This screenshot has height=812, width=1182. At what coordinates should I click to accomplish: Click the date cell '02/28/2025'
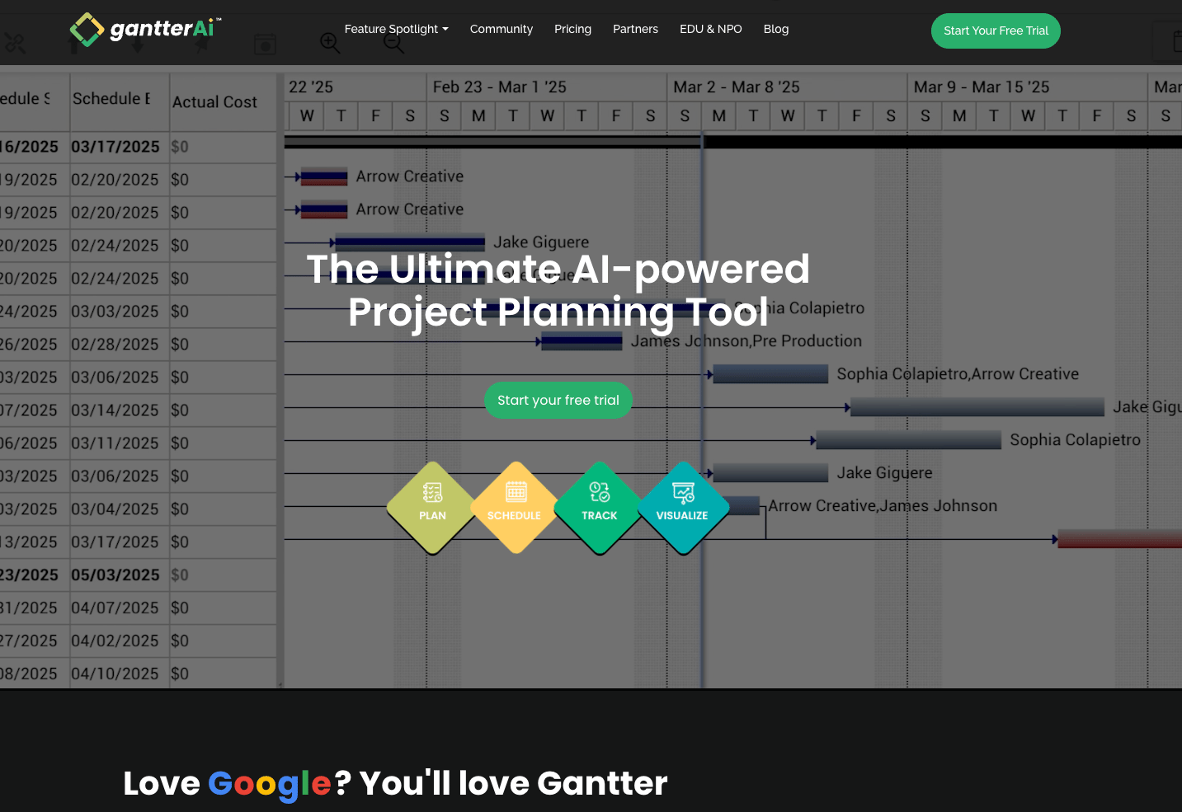click(115, 344)
